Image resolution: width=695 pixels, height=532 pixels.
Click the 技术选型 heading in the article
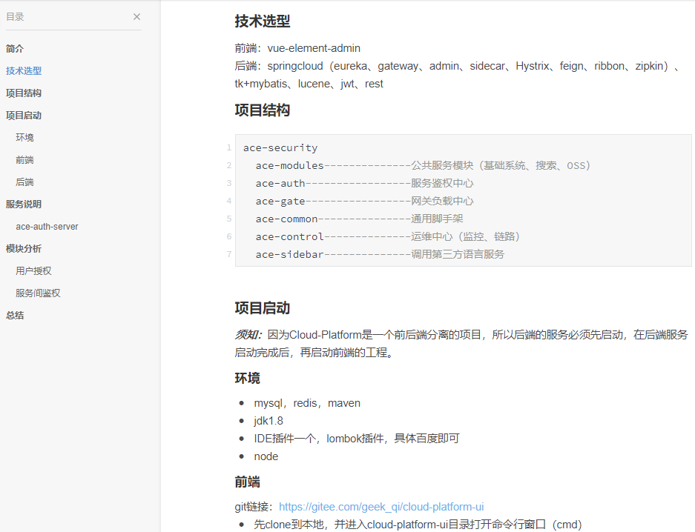click(263, 21)
